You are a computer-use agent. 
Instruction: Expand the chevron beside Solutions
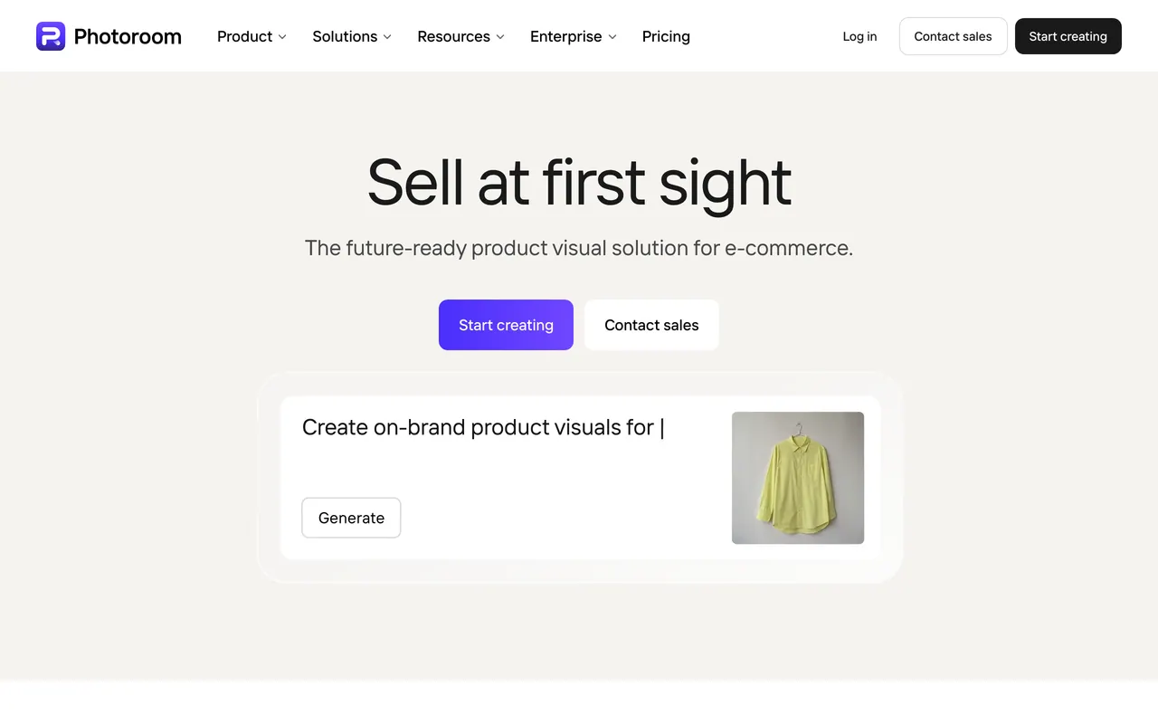point(387,37)
